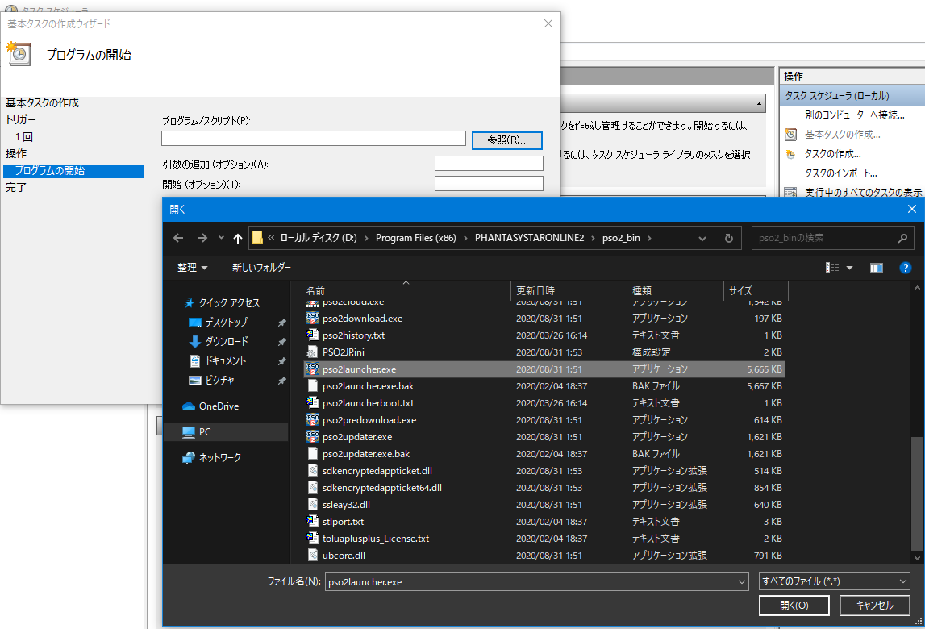Click Program Files (x86) breadcrumb
Image resolution: width=925 pixels, height=629 pixels.
[416, 238]
